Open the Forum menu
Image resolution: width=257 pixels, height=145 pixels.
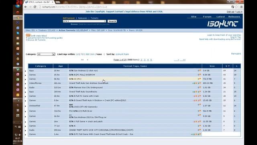click(207, 17)
